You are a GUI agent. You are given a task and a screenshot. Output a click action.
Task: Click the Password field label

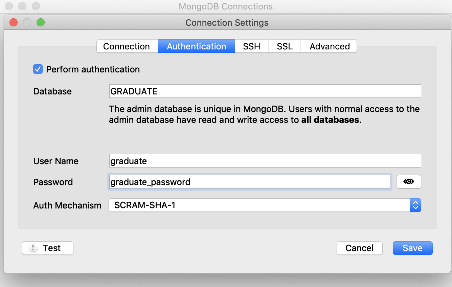pos(53,182)
